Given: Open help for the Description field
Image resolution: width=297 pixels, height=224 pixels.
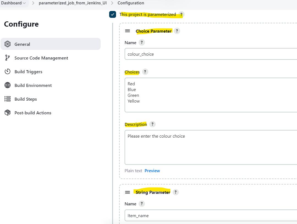Looking at the screenshot, I should tap(152, 124).
